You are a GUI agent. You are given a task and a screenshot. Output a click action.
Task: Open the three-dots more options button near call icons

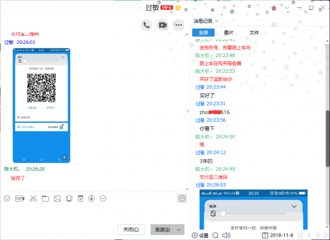point(179,25)
